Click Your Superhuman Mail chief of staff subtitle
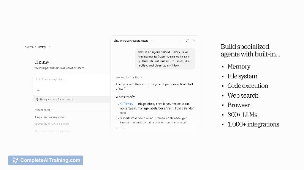304x170 pixels. coord(59,68)
